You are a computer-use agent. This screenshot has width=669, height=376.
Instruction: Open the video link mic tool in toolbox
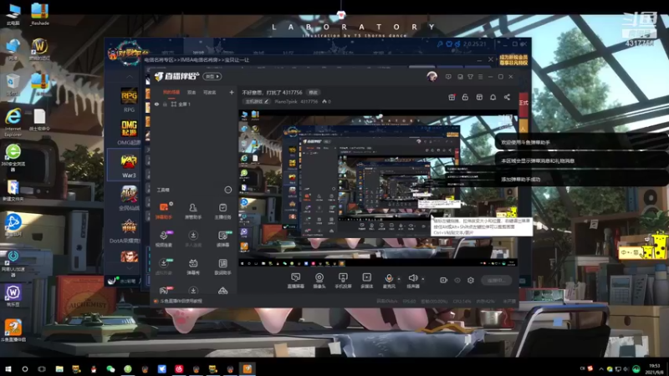(x=164, y=238)
